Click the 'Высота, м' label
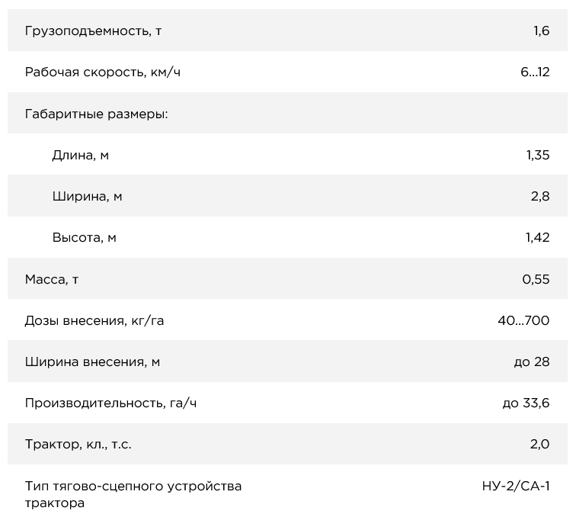 pos(84,237)
